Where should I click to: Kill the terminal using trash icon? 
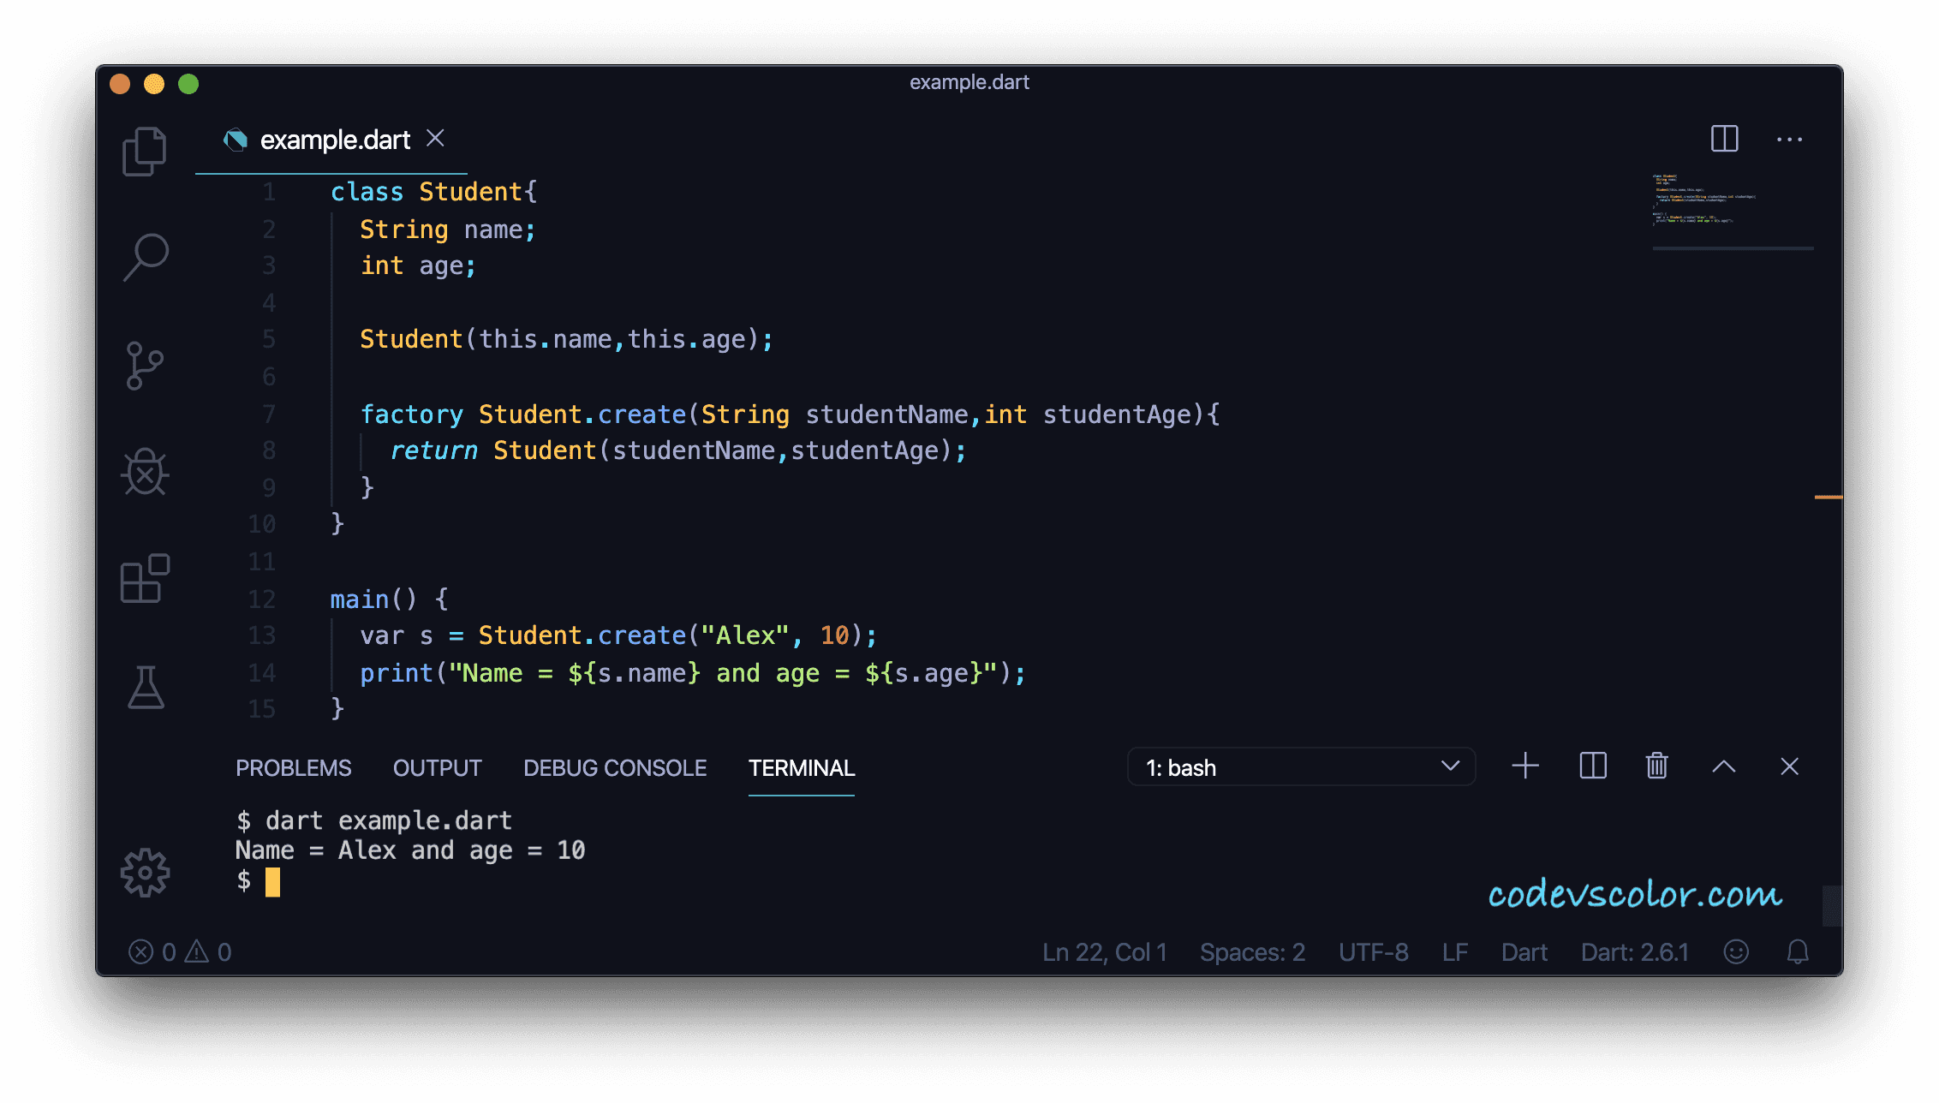coord(1657,766)
